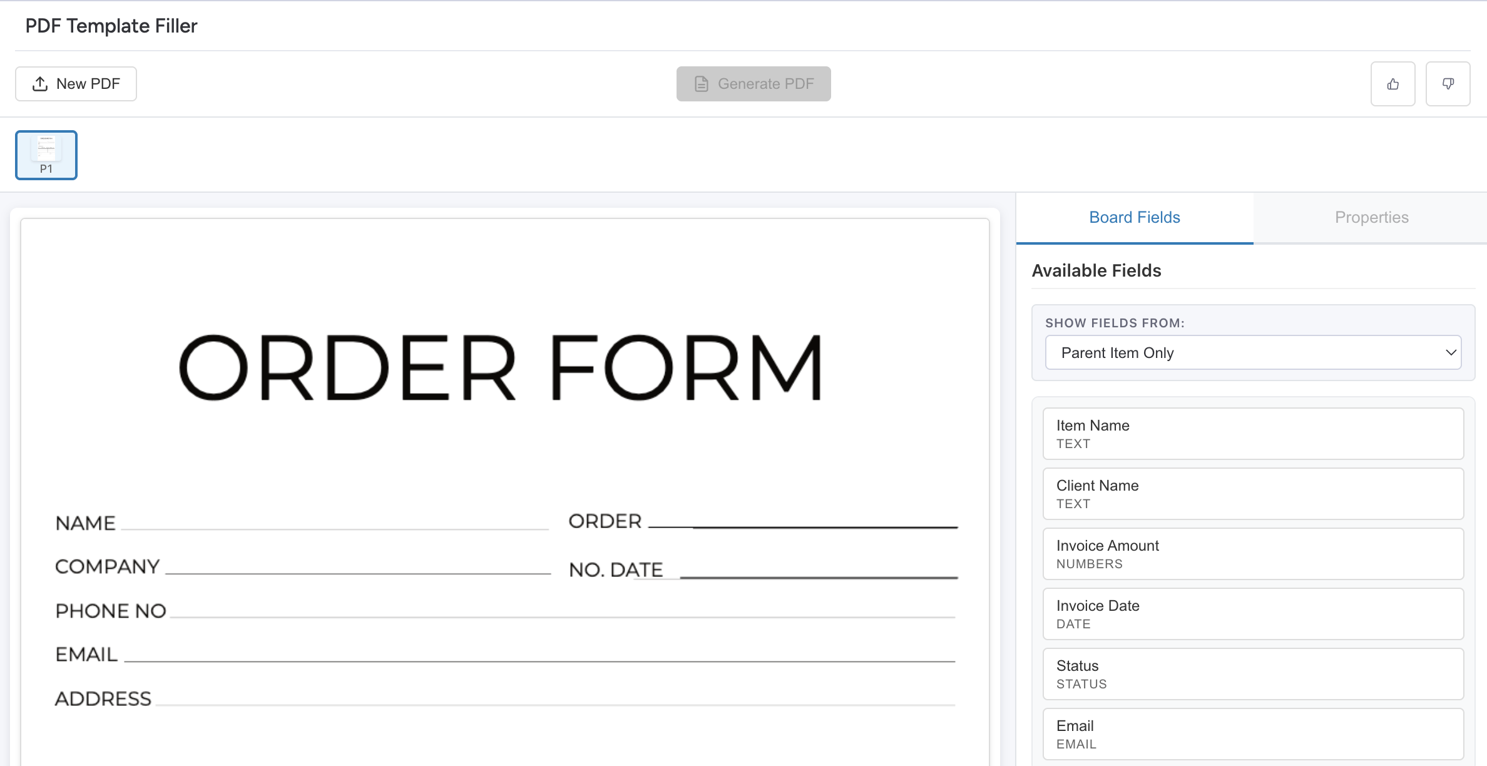Give negative feedback with thumbs down

coord(1448,83)
